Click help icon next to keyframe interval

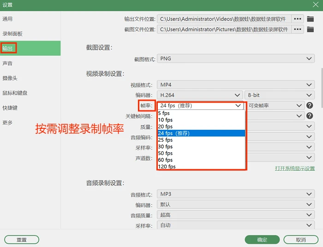[x=310, y=116]
